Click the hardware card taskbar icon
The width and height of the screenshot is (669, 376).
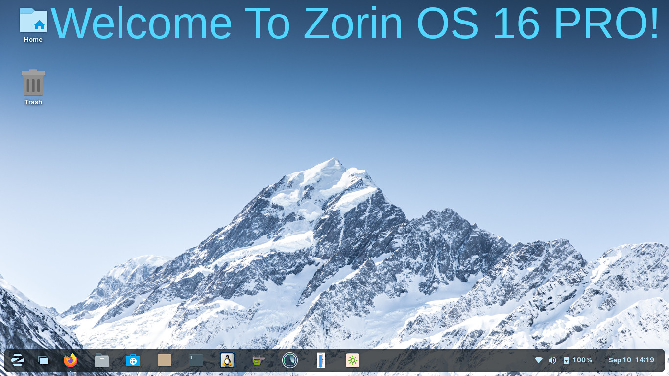tap(258, 360)
